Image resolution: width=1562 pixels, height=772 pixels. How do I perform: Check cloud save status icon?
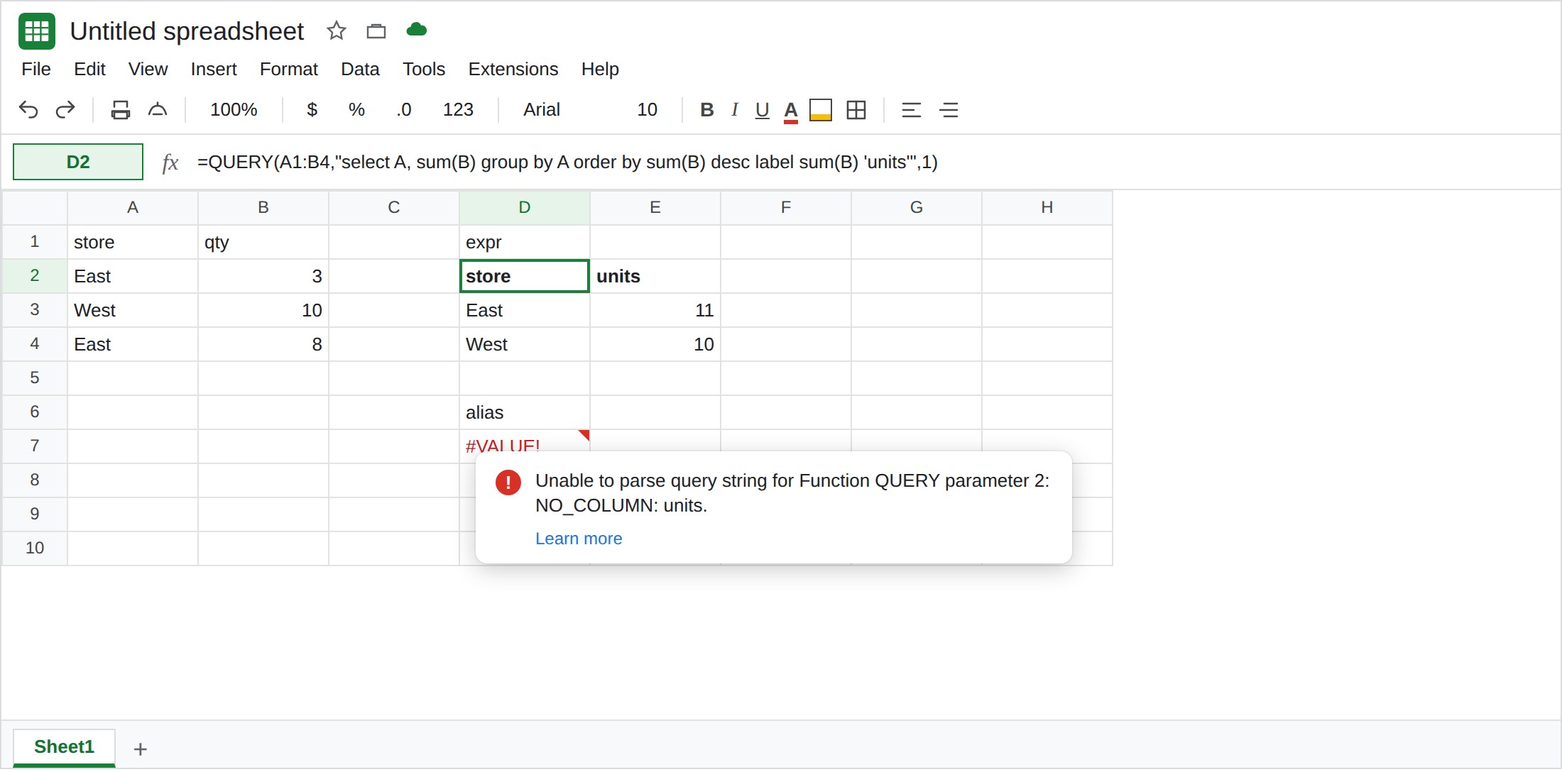(417, 30)
